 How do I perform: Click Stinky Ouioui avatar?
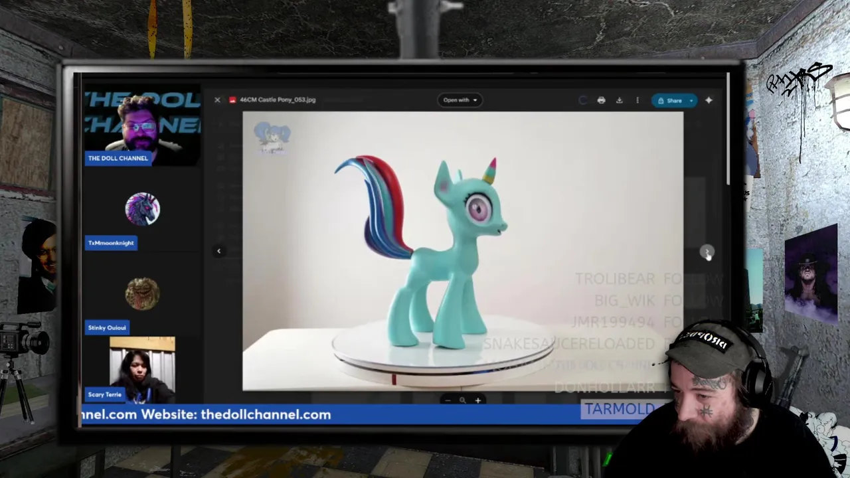(142, 294)
